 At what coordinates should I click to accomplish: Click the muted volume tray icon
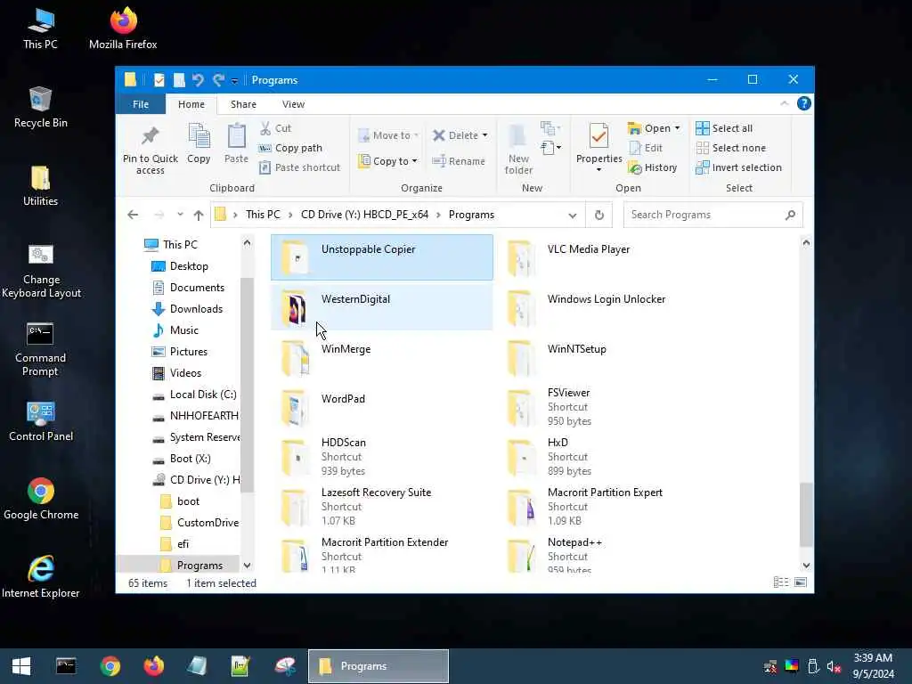click(x=834, y=666)
